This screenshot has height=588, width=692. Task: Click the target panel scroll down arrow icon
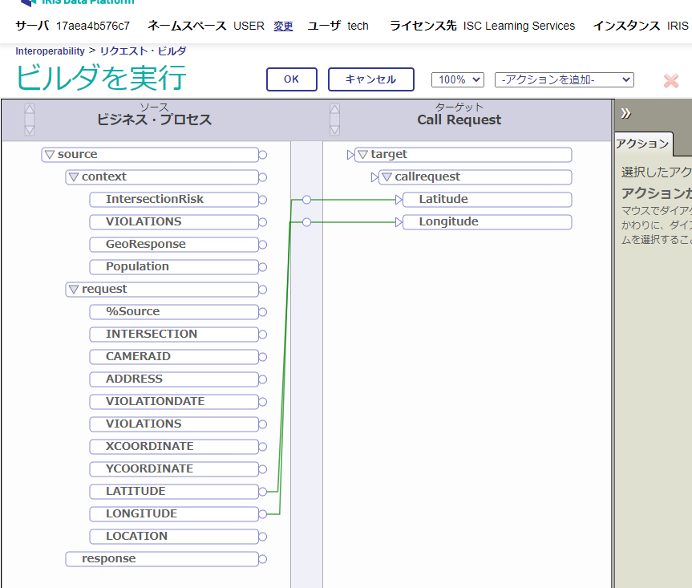334,129
